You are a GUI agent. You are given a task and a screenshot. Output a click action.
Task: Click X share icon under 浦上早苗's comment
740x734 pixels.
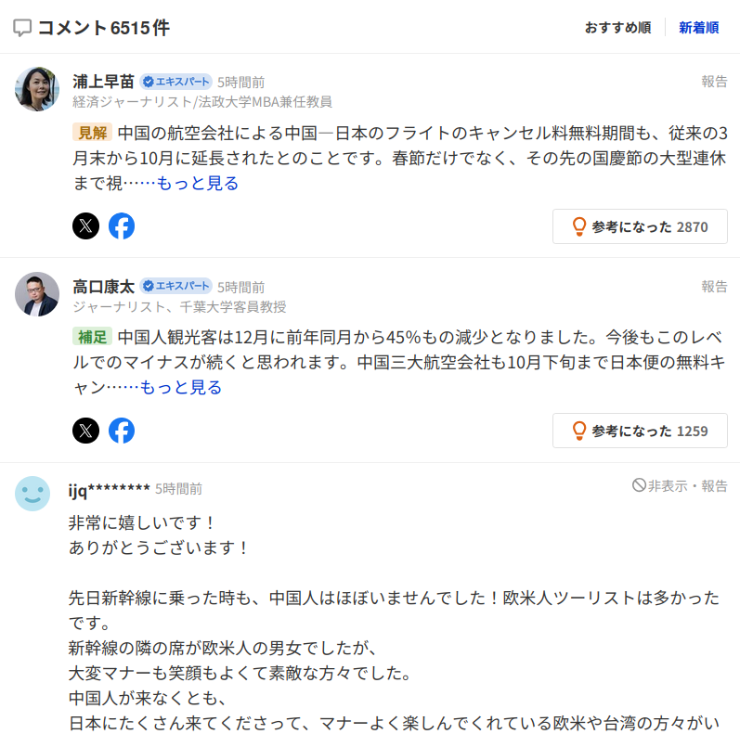(85, 226)
